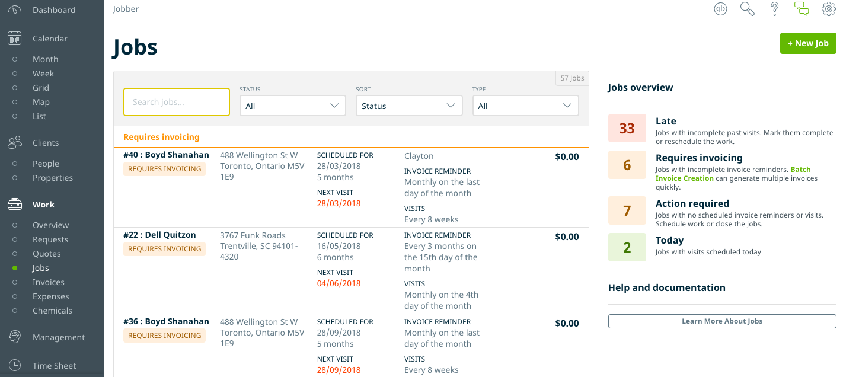
Task: Click the QuickBooks sync icon in header
Action: 720,9
